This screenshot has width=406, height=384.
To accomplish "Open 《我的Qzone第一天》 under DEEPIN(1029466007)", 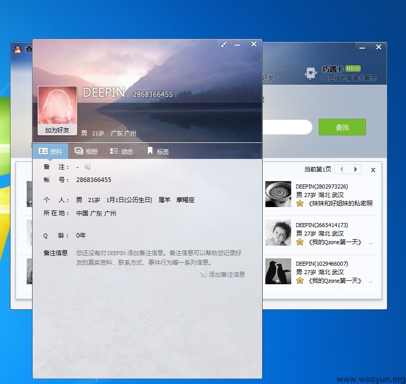I will pyautogui.click(x=334, y=281).
